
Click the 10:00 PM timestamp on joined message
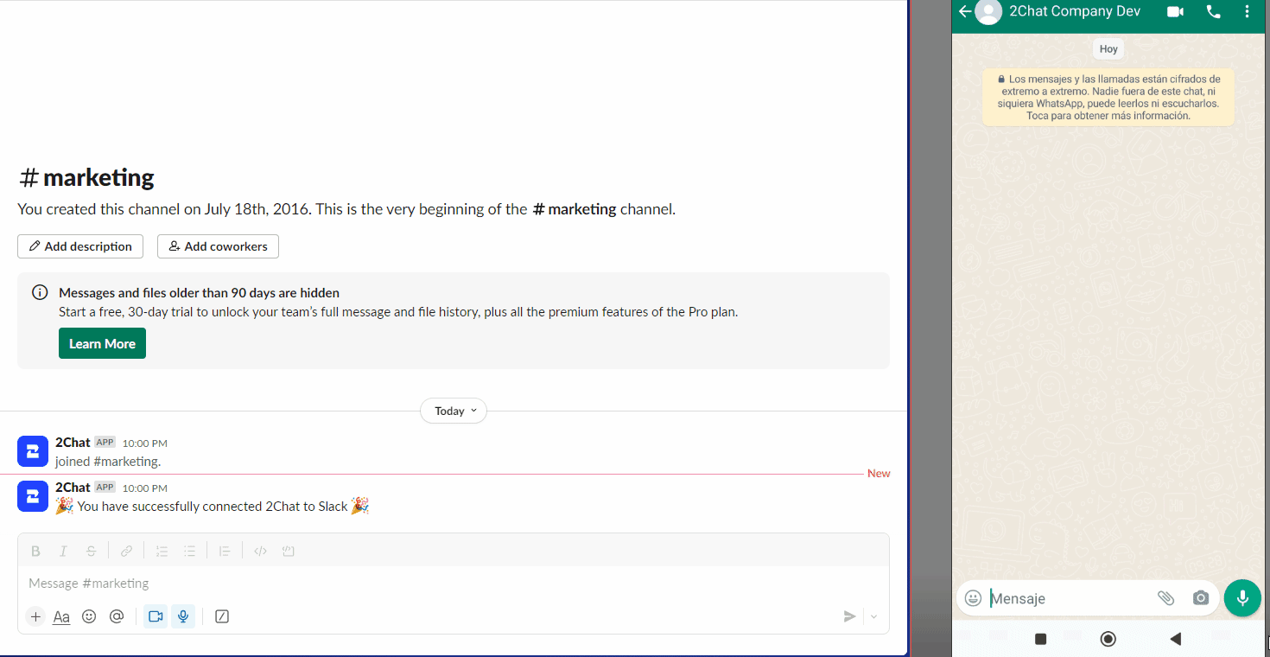[x=145, y=443]
